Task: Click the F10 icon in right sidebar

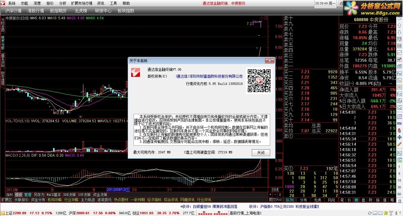Action: 399,74
